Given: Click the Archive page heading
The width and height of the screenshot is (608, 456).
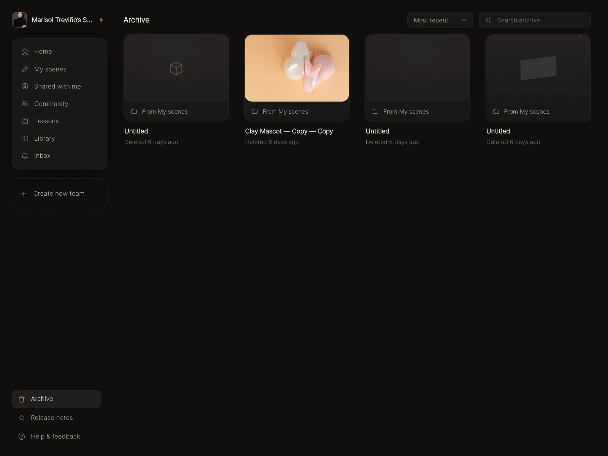Looking at the screenshot, I should tap(136, 20).
